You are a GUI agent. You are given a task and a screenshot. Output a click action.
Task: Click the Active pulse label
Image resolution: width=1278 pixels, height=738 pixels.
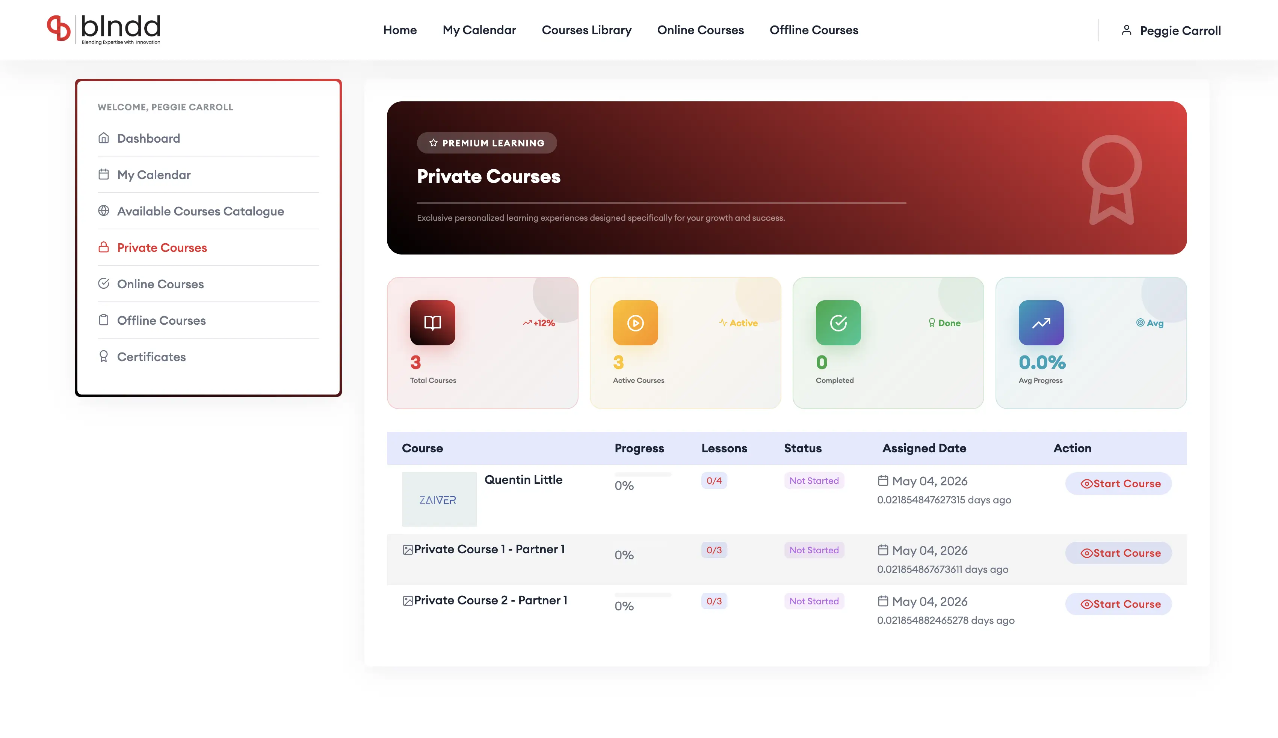coord(739,323)
